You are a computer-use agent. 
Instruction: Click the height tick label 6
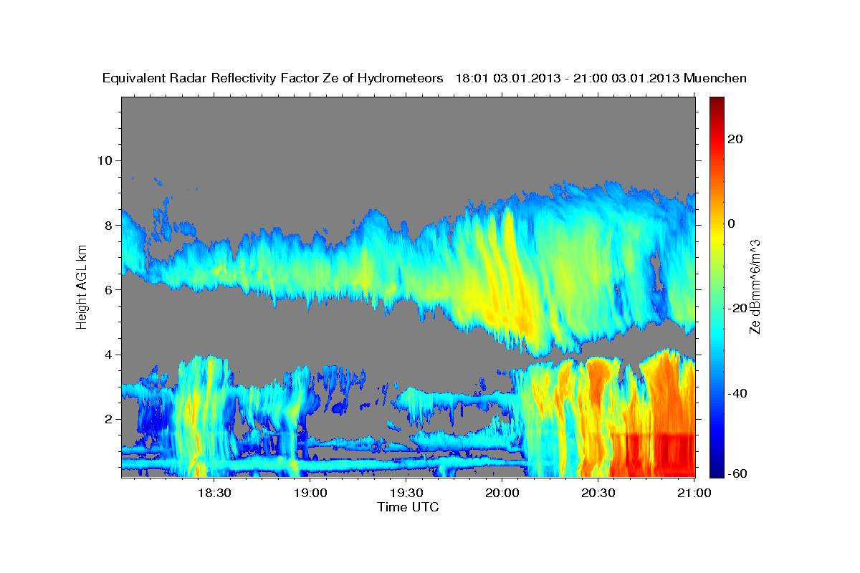109,289
